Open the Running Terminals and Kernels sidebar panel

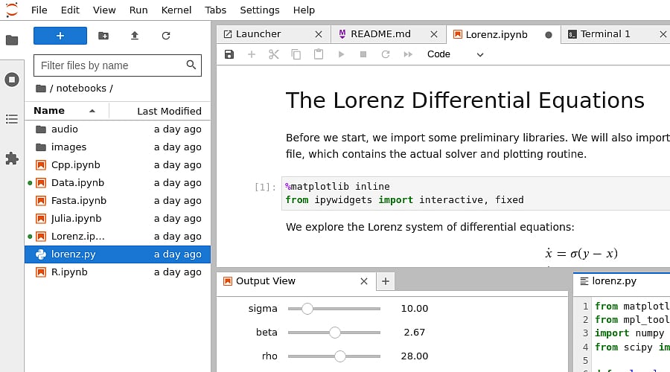tap(12, 80)
